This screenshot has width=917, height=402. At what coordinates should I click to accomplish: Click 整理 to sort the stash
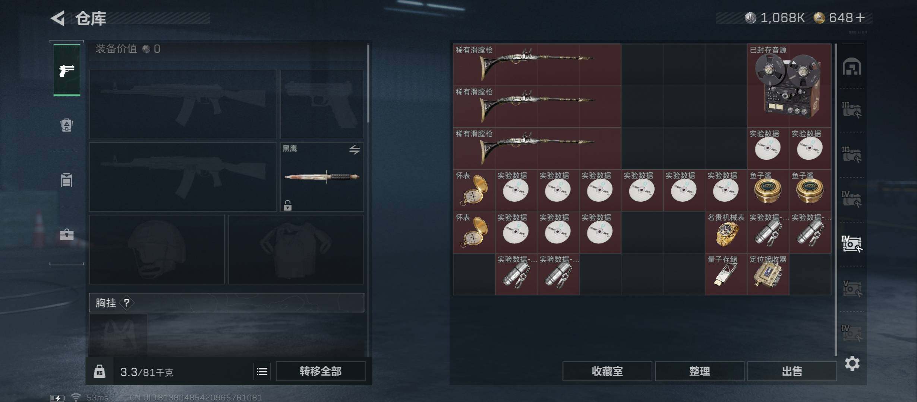click(x=700, y=371)
